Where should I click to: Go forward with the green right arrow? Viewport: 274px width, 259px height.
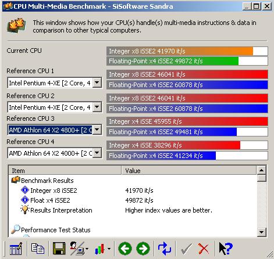(x=143, y=249)
